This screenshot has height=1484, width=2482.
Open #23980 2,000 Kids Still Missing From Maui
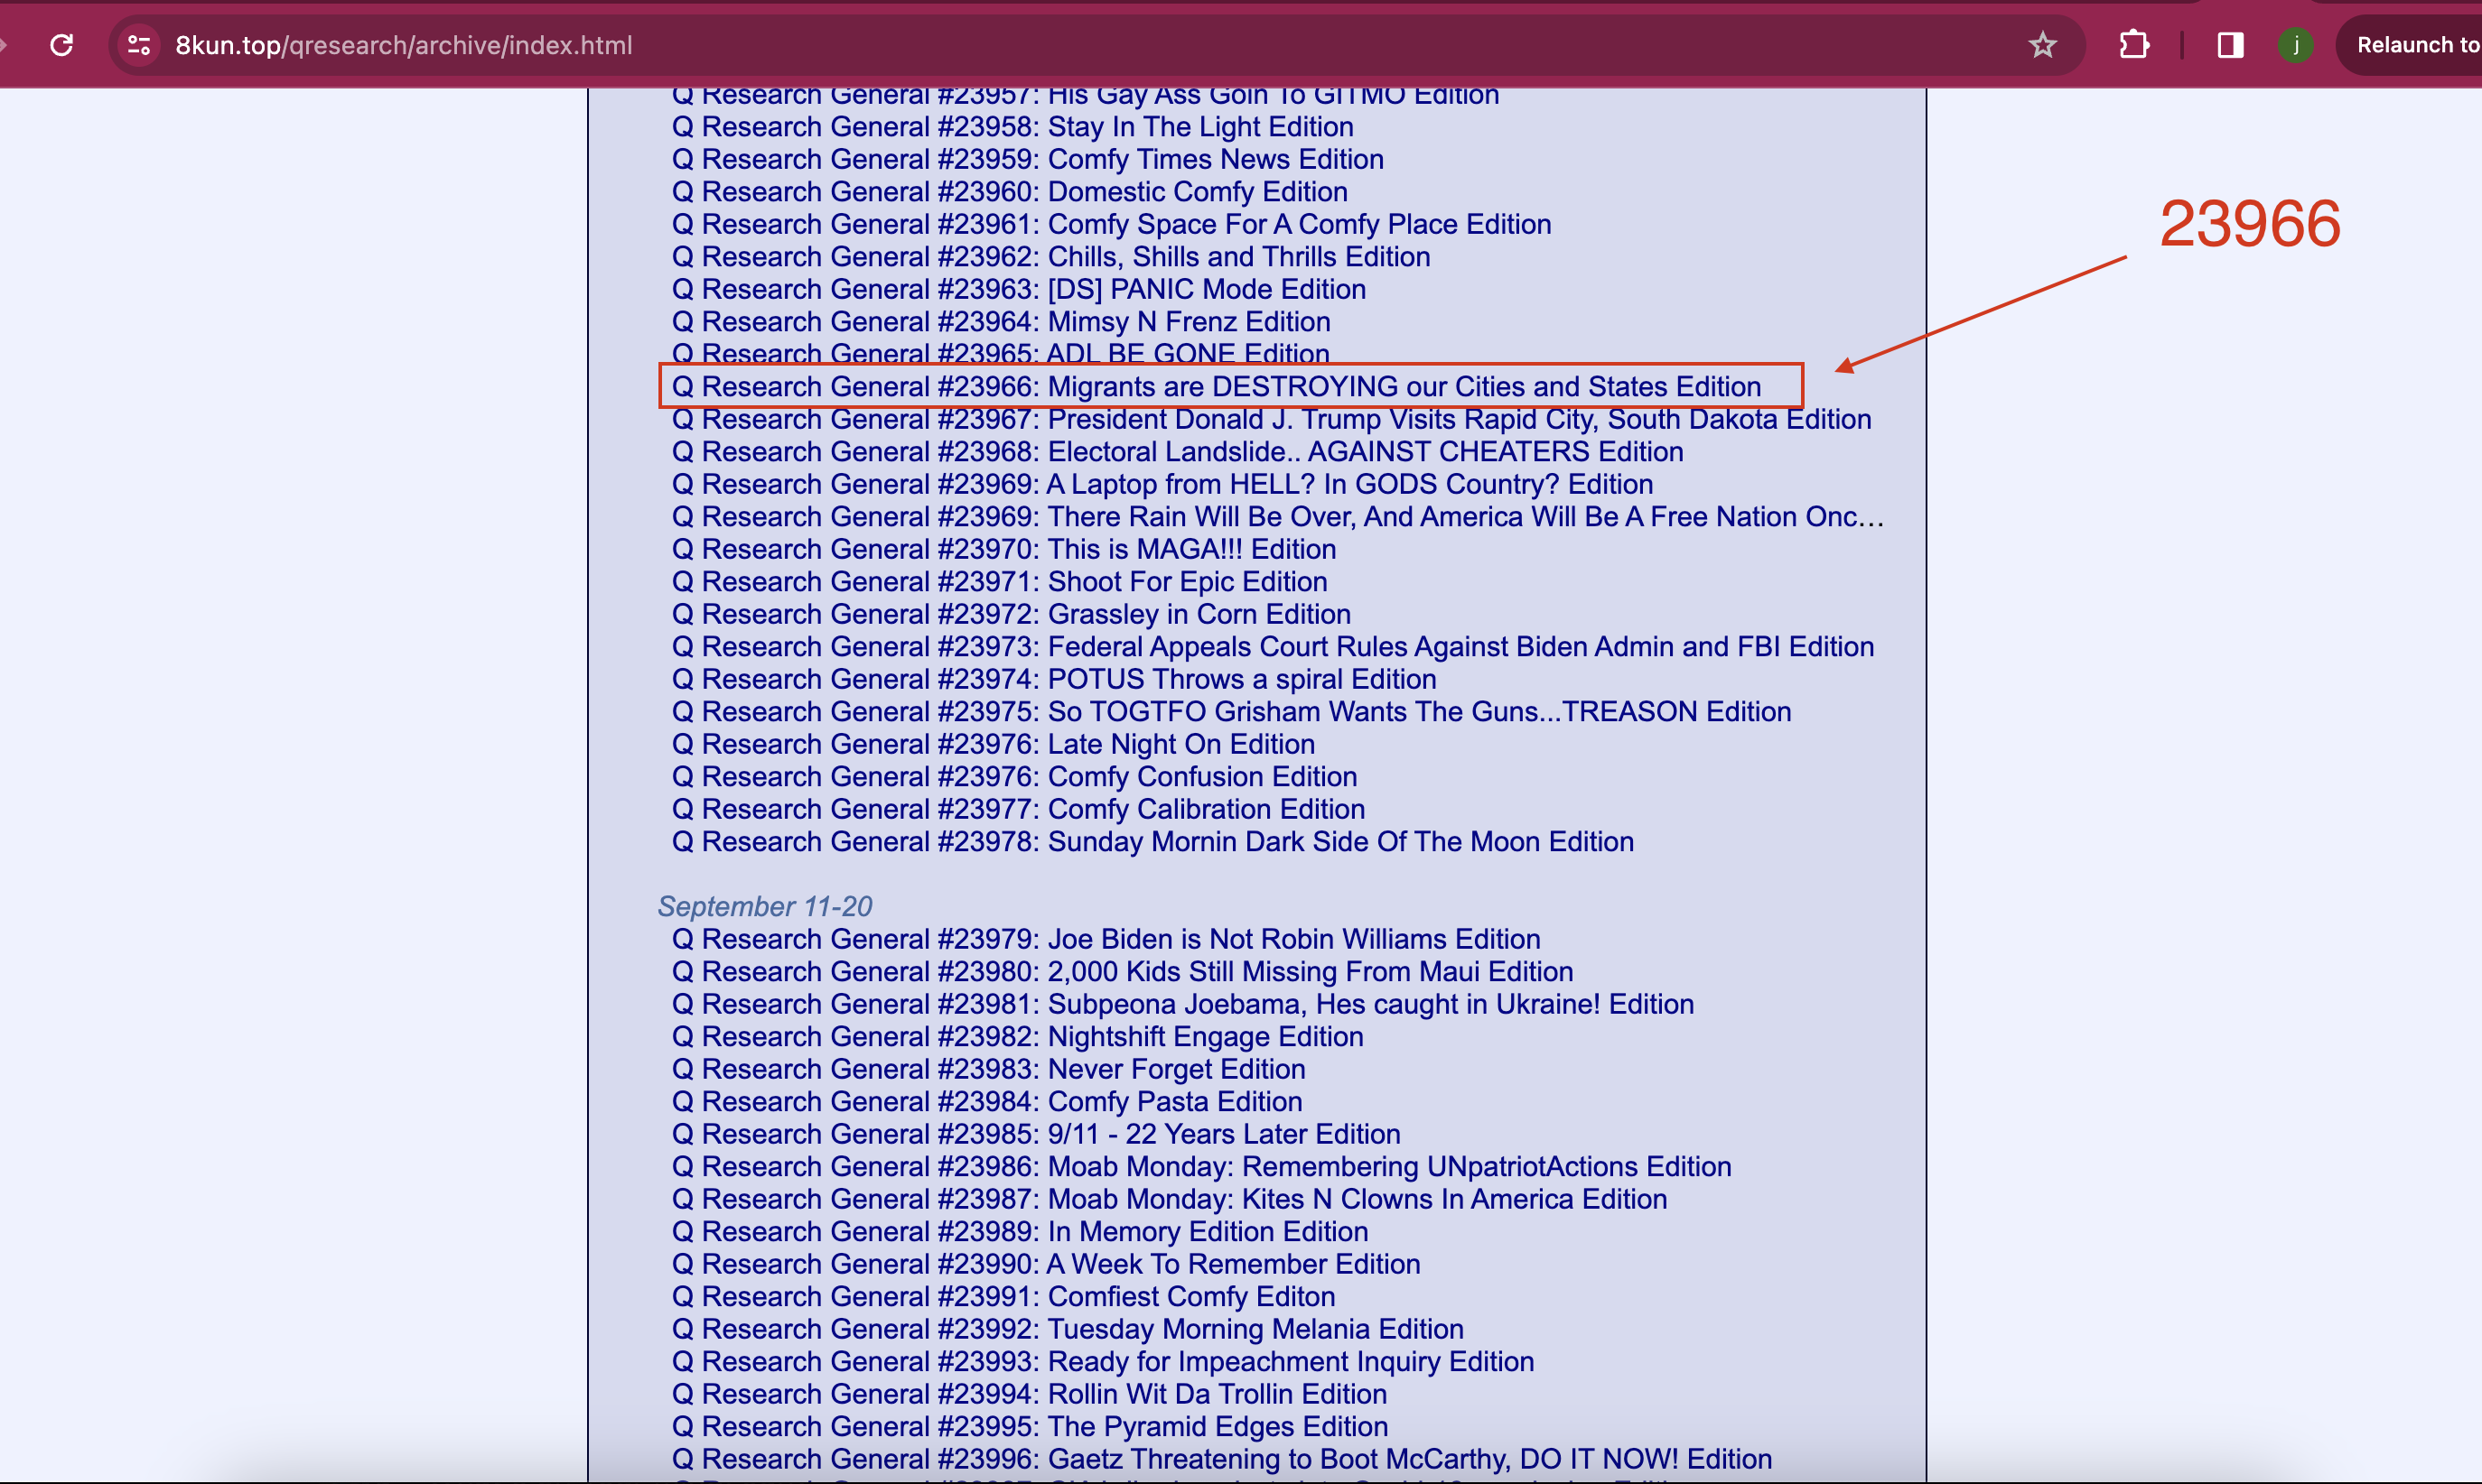(1123, 972)
